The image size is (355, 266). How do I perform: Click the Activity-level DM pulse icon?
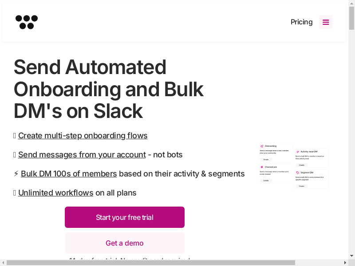click(x=298, y=152)
